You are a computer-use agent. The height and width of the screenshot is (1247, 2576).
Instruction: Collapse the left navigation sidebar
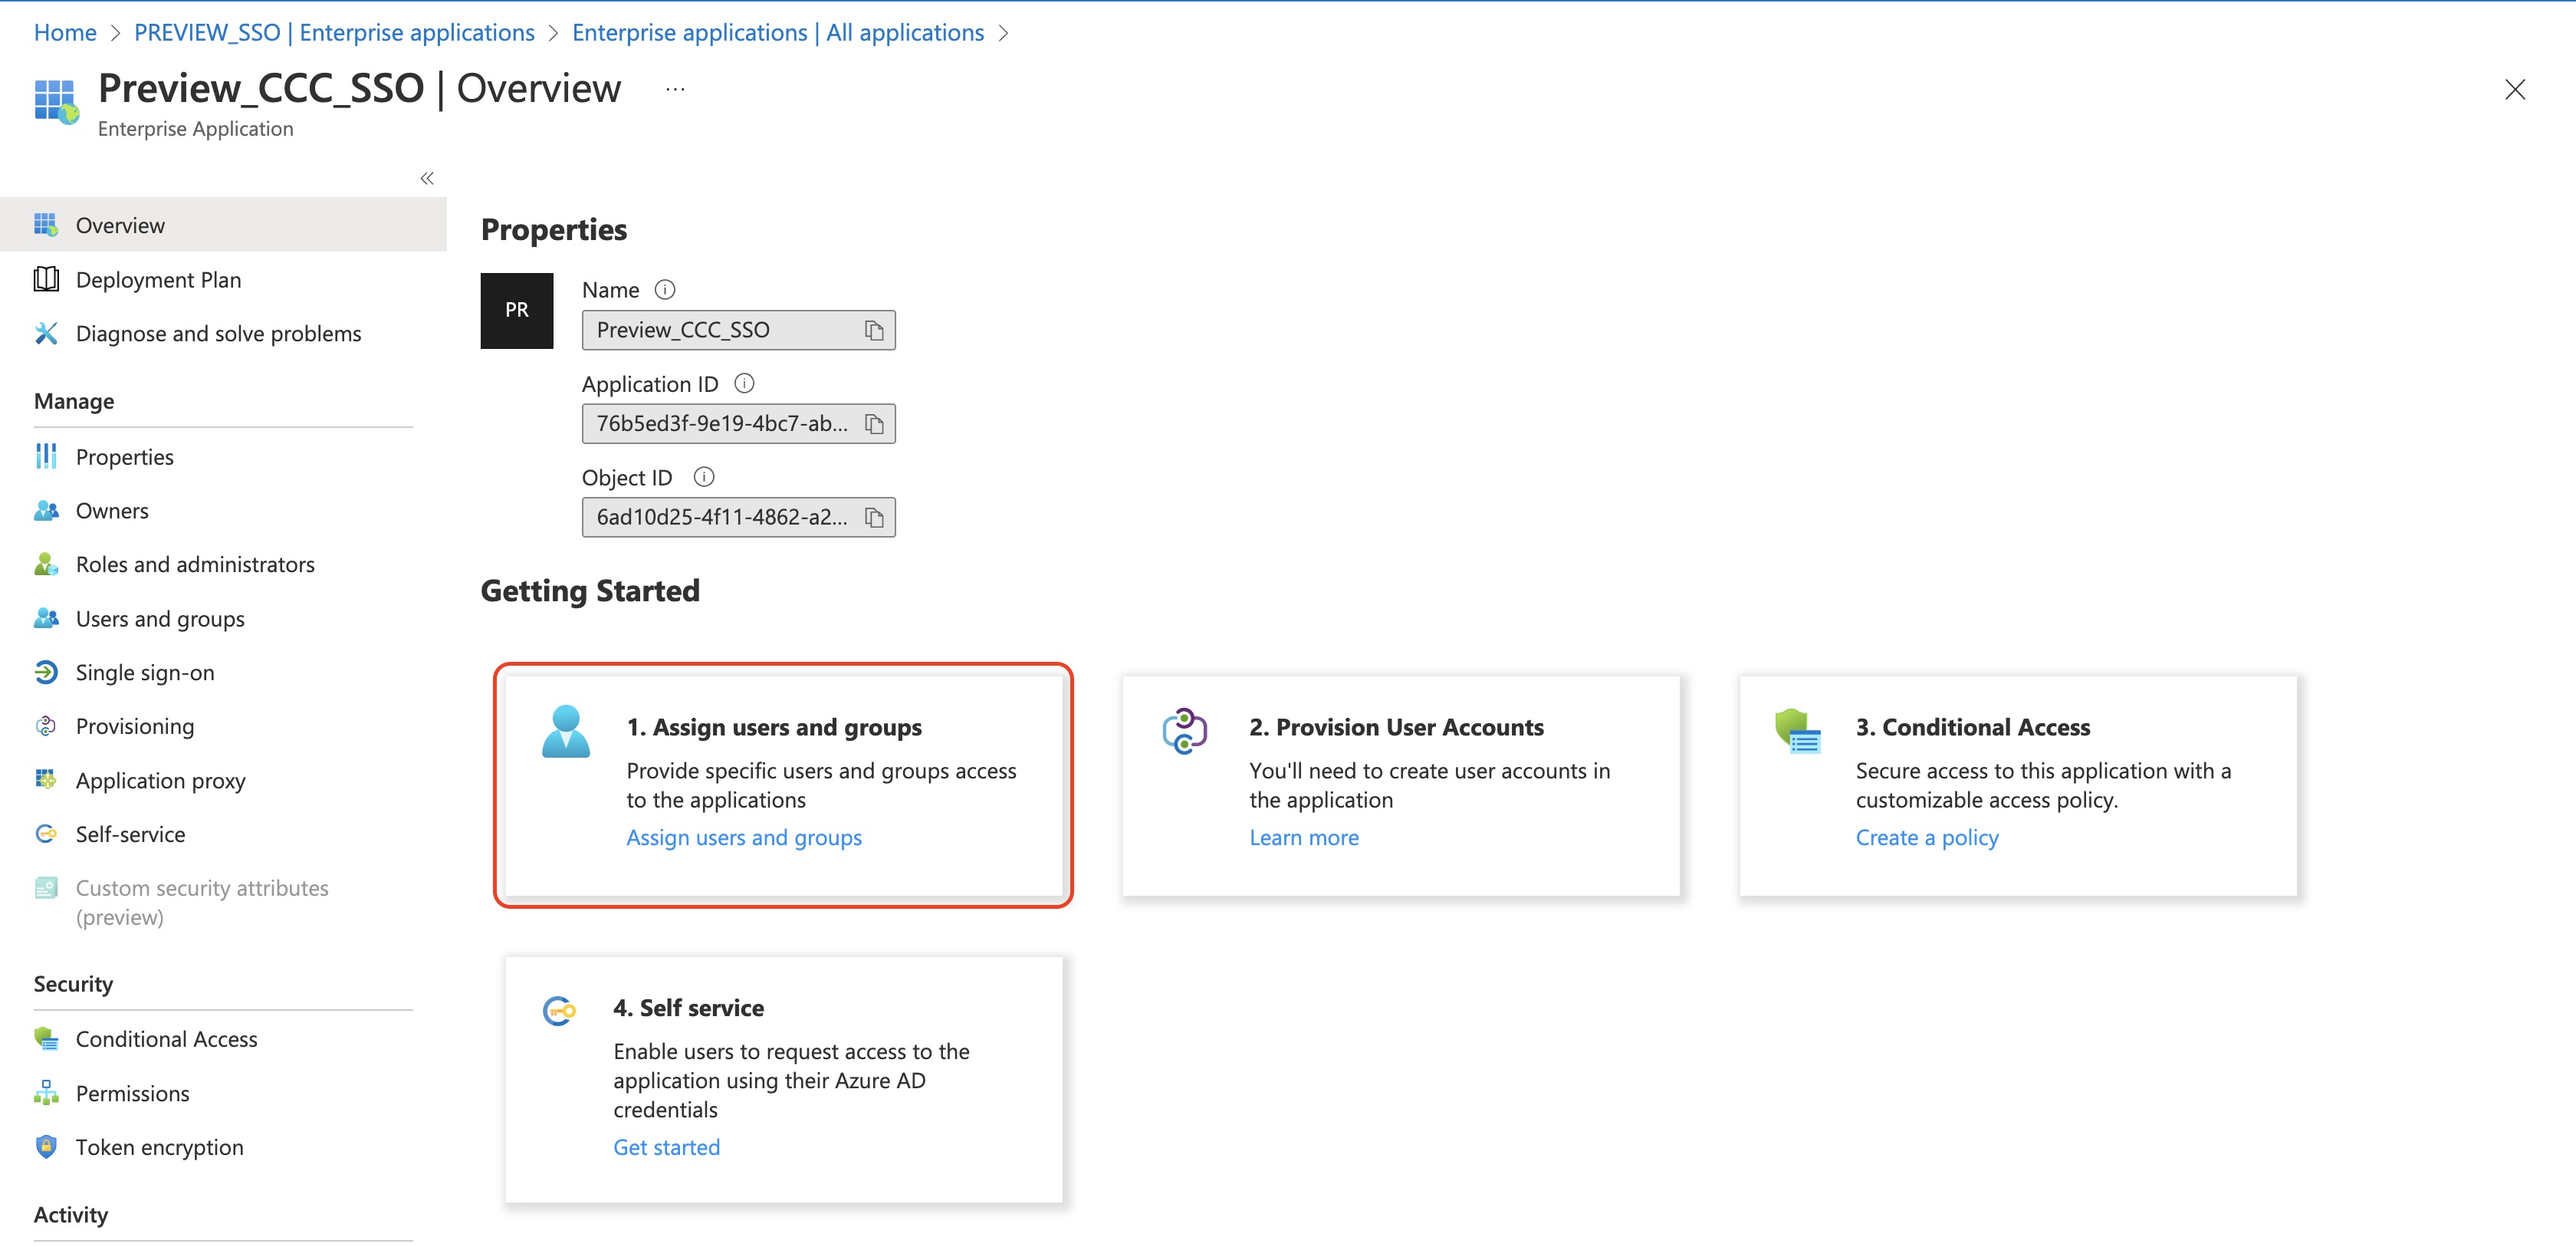[x=427, y=179]
